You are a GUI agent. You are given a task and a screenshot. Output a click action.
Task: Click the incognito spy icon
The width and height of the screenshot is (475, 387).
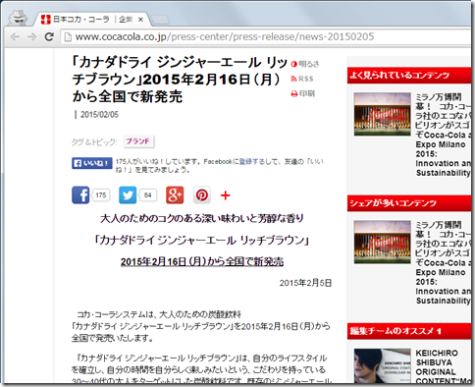[x=18, y=18]
